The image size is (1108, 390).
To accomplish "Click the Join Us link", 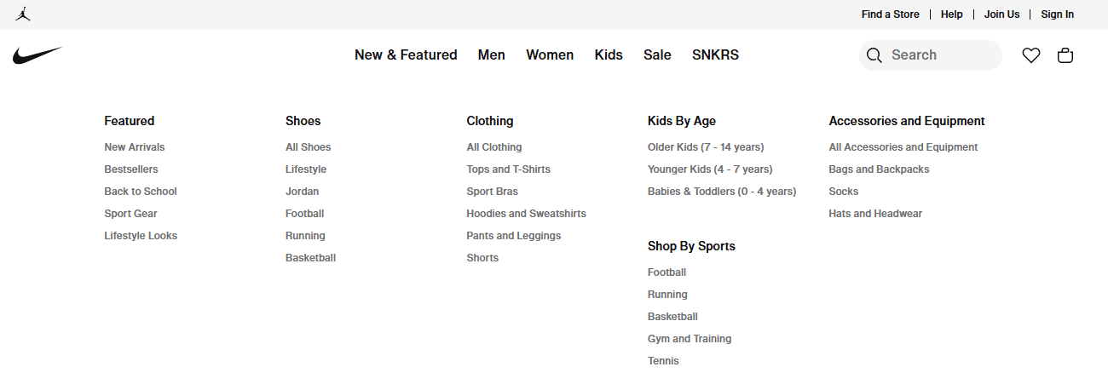I will click(1001, 14).
